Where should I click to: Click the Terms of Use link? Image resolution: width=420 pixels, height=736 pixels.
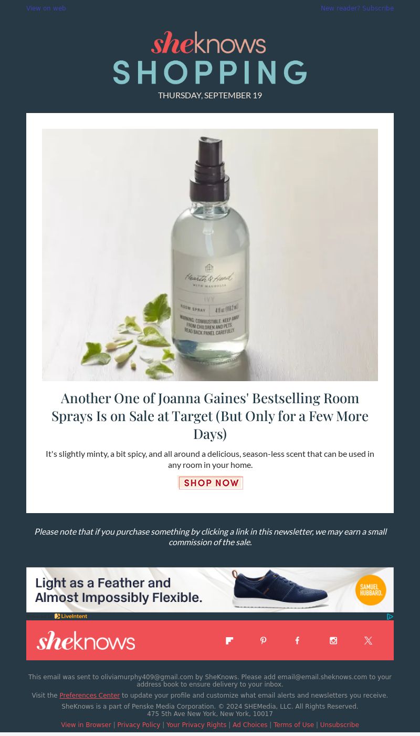click(293, 725)
